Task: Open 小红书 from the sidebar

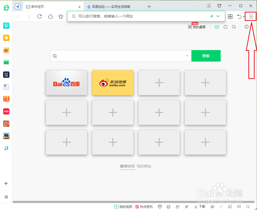Action: click(x=6, y=111)
